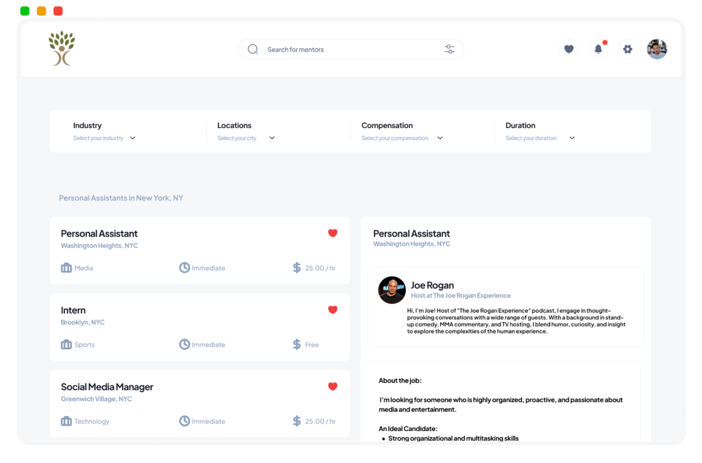This screenshot has width=702, height=463.
Task: Click the red window control dot
Action: (x=58, y=11)
